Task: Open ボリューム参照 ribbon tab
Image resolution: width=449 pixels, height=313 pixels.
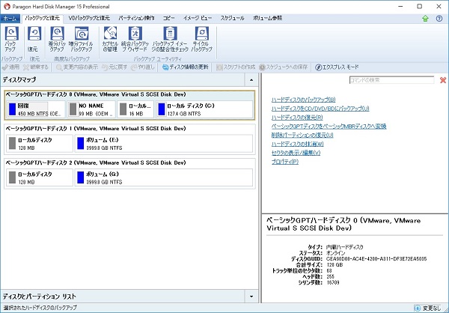Action: coord(267,18)
